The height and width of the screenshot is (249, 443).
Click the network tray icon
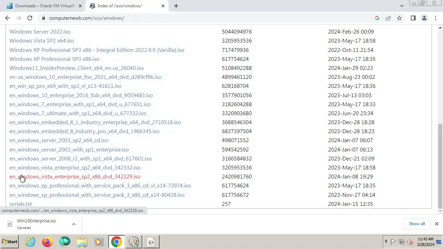click(402, 242)
